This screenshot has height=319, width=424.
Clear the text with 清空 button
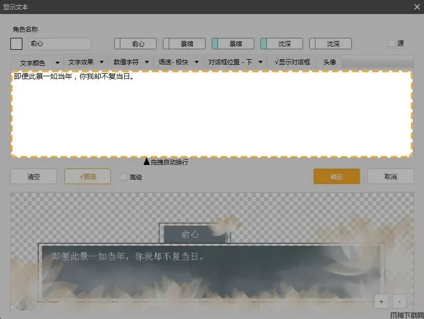point(34,176)
